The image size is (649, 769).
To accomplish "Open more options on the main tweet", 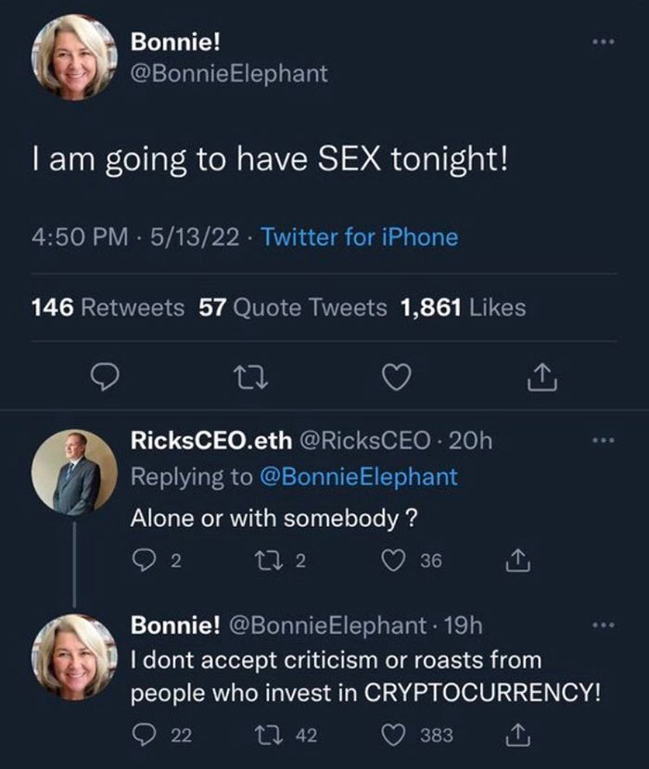I will pyautogui.click(x=603, y=43).
